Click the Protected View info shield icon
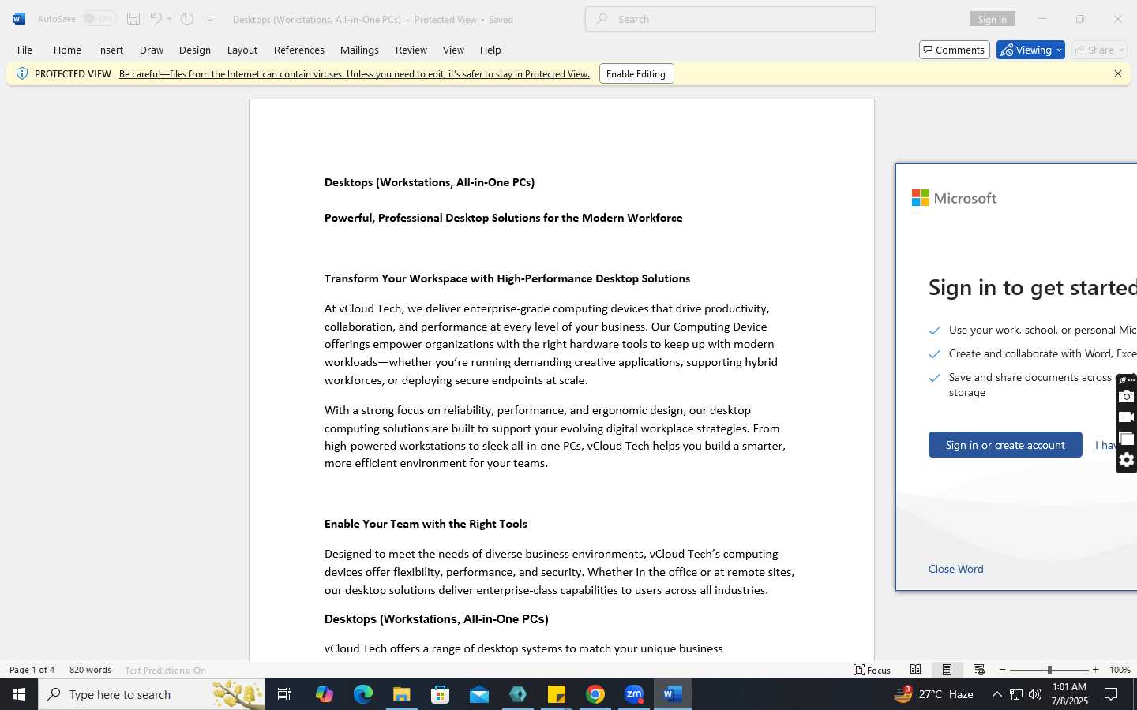1137x710 pixels. tap(22, 73)
